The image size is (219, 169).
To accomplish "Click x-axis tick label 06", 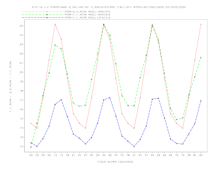I will click(x=43, y=155).
